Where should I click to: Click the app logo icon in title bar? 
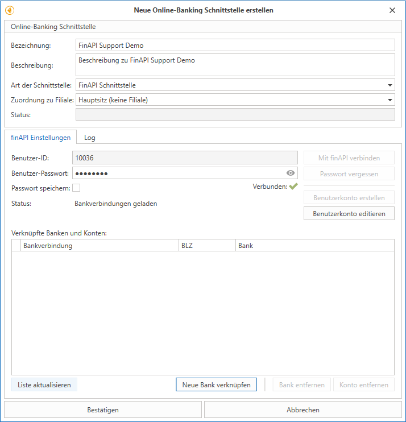(x=10, y=10)
